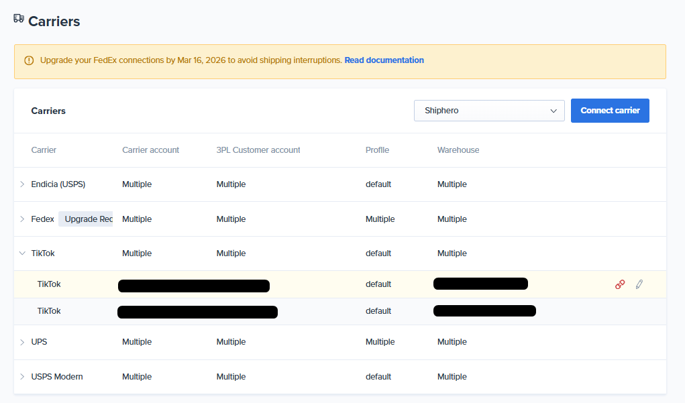Click the red disconnect link icon
Viewport: 685px width, 403px height.
[x=620, y=284]
